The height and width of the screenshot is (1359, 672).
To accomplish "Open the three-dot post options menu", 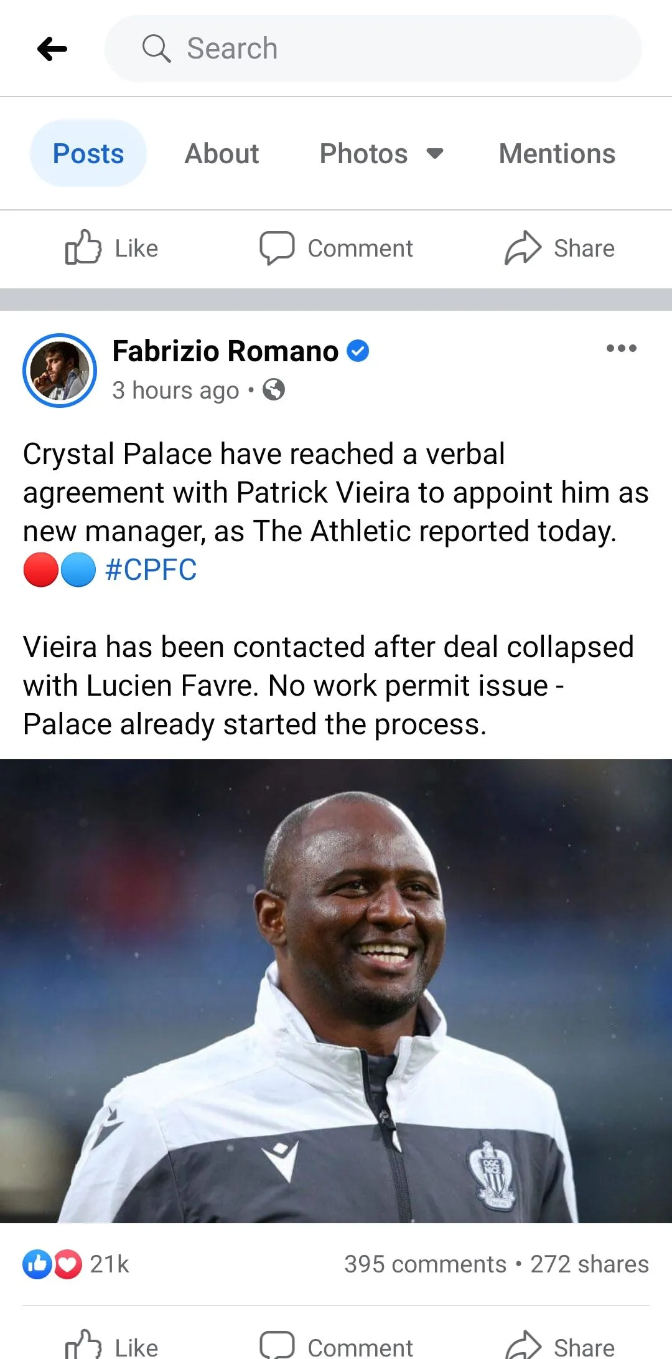I will [621, 349].
